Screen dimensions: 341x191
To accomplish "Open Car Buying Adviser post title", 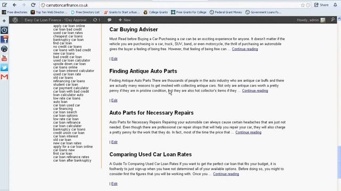I will tap(134, 30).
